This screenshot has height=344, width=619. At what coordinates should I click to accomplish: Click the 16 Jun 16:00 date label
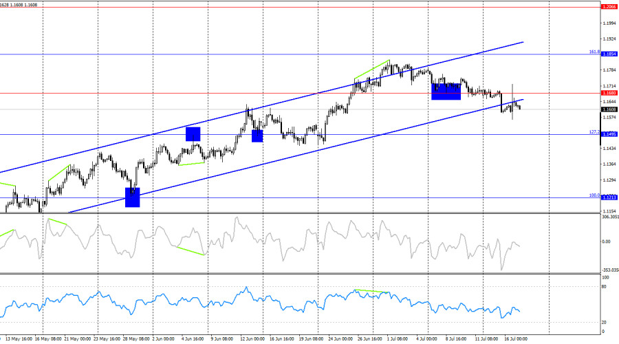click(282, 339)
